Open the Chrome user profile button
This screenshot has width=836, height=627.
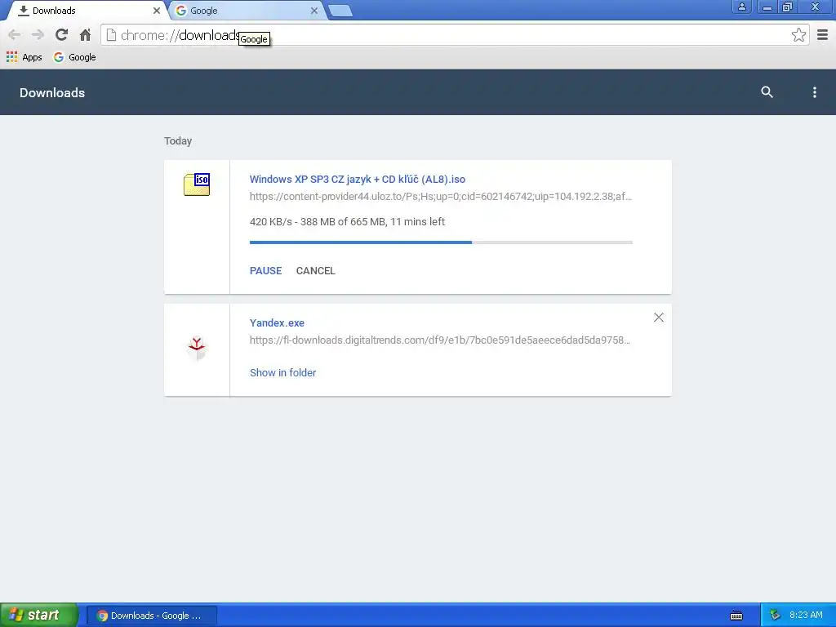pyautogui.click(x=741, y=7)
